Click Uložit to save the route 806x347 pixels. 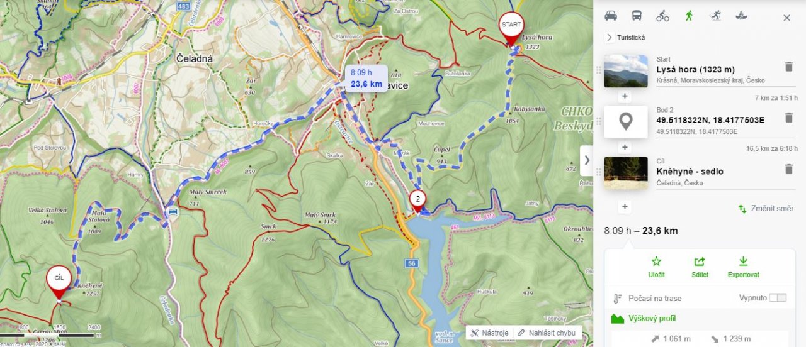click(656, 267)
